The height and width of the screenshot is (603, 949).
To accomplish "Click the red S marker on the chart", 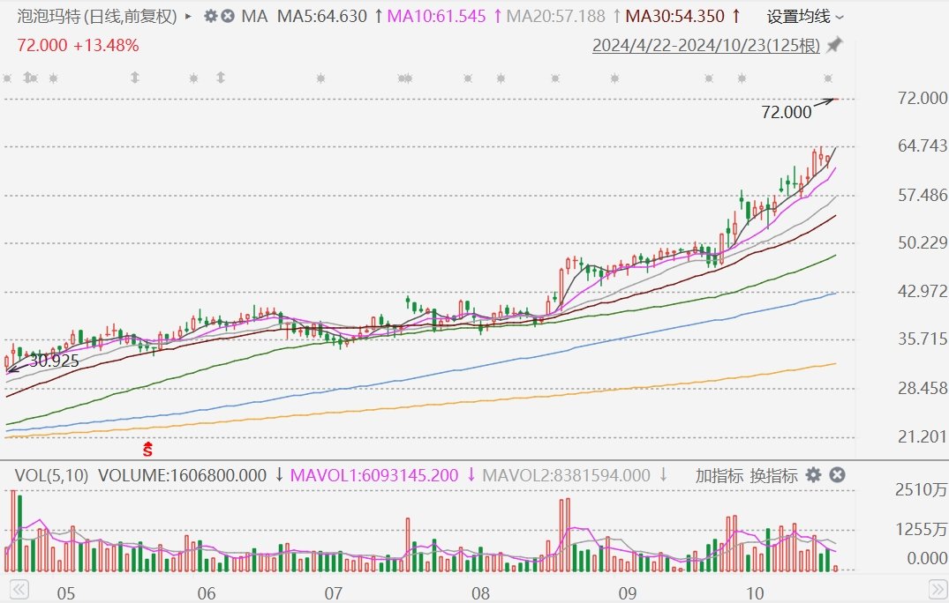I will click(148, 450).
